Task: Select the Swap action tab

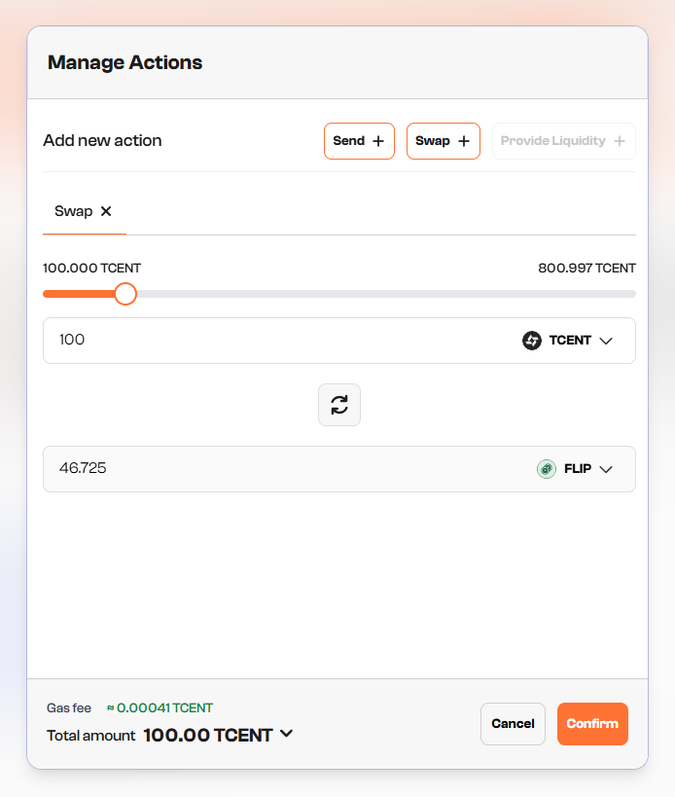Action: [x=74, y=211]
